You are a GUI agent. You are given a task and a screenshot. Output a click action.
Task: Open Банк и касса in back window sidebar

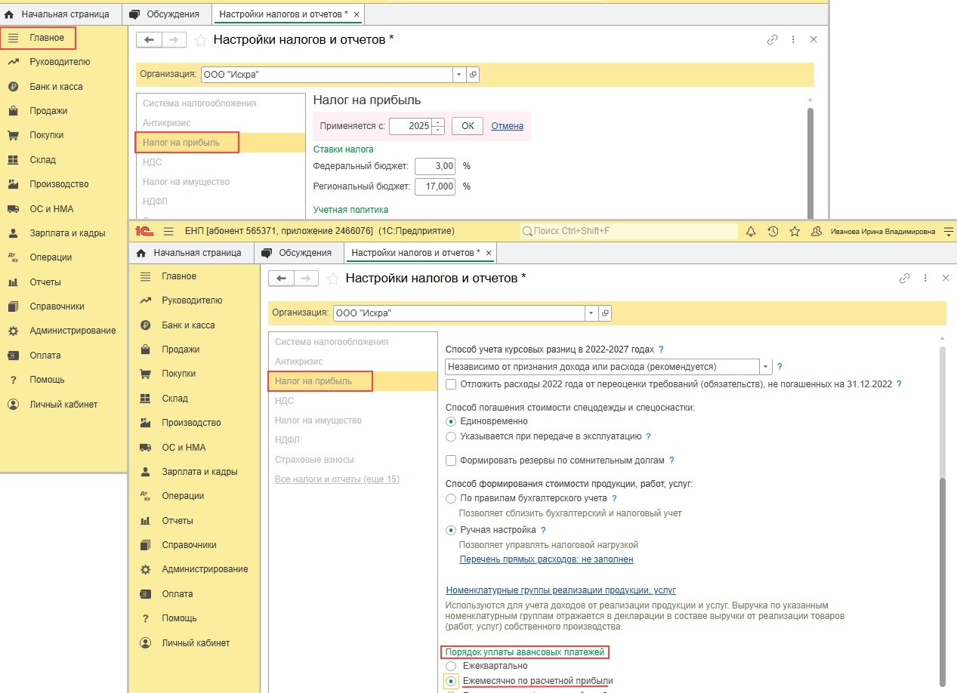56,86
